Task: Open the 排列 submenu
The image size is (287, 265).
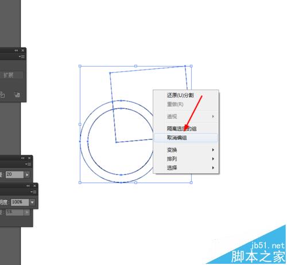Action: coord(186,159)
